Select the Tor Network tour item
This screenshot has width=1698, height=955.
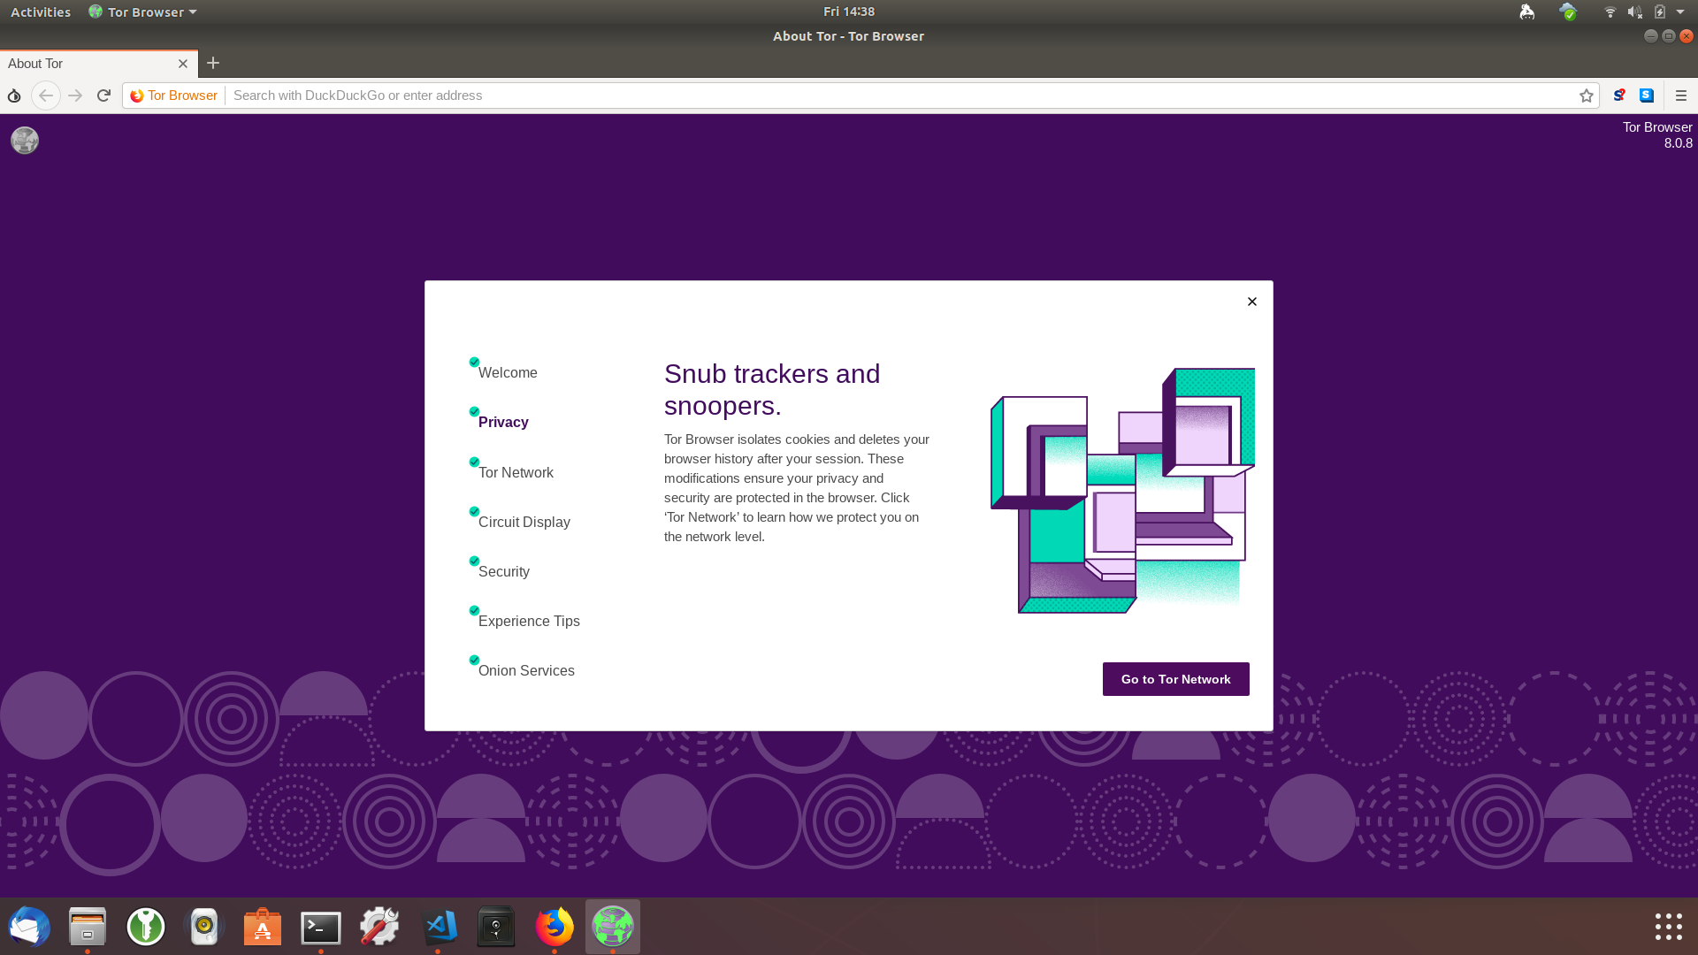coord(516,472)
